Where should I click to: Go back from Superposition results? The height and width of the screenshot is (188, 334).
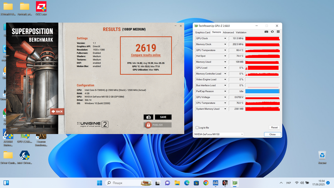click(57, 111)
